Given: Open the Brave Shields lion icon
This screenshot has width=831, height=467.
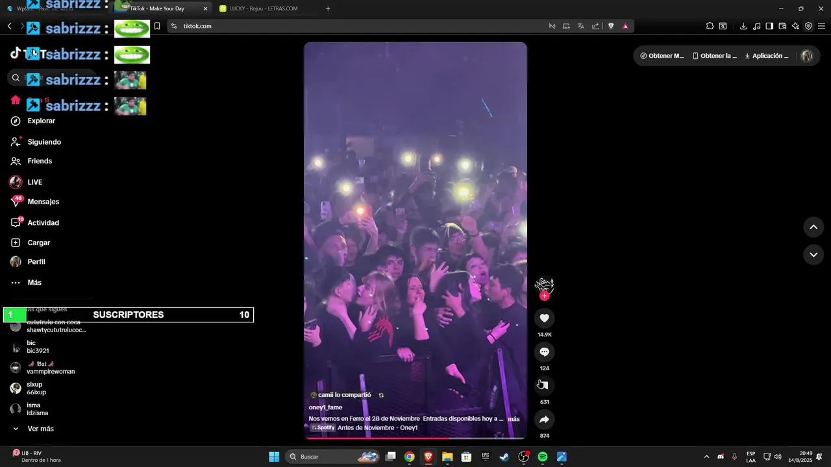Looking at the screenshot, I should 611,26.
